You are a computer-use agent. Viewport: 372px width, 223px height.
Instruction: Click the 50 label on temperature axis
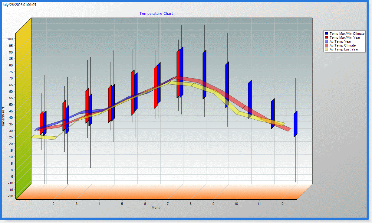(11, 104)
